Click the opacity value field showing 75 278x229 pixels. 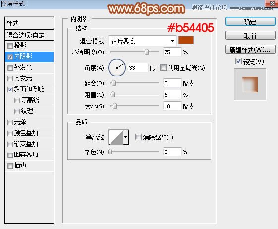click(x=172, y=52)
